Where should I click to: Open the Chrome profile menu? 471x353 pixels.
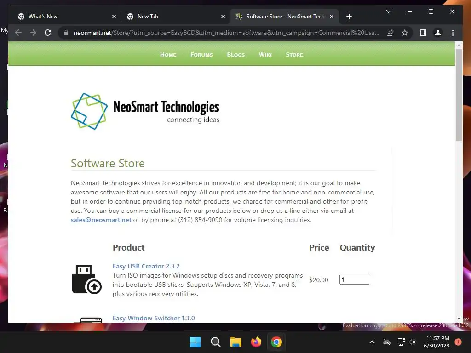438,33
